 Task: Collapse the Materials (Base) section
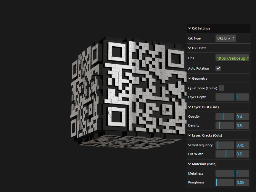tap(204, 164)
